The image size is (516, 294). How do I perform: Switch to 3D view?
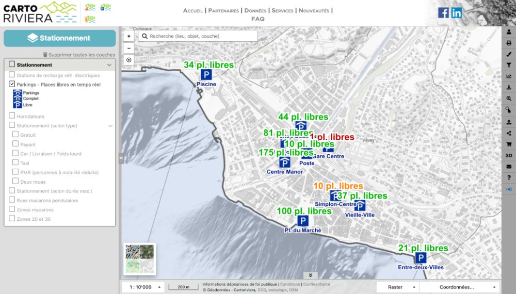[509, 155]
